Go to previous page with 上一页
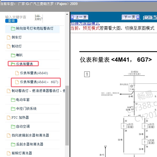The width and height of the screenshot is (157, 157). click(80, 17)
